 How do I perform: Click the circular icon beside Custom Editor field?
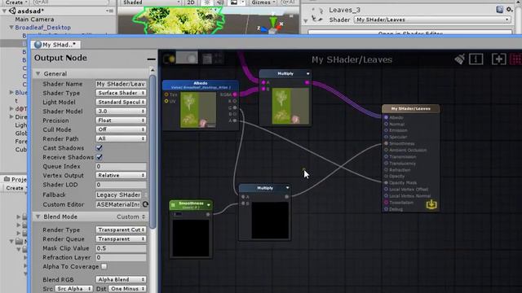tap(145, 204)
